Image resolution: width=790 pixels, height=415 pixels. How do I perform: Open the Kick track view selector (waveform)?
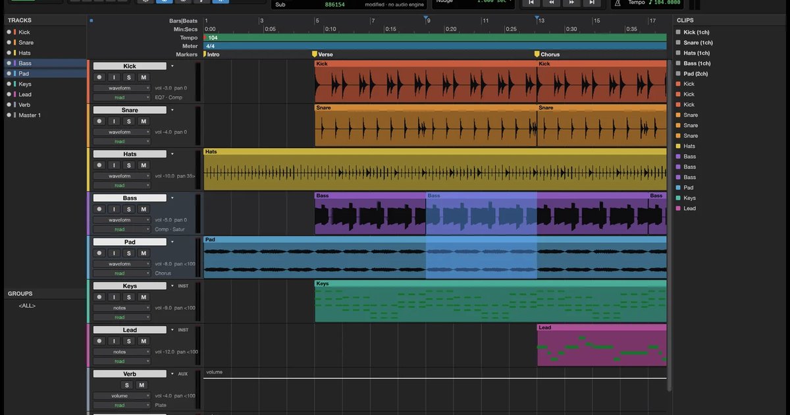[x=122, y=88]
